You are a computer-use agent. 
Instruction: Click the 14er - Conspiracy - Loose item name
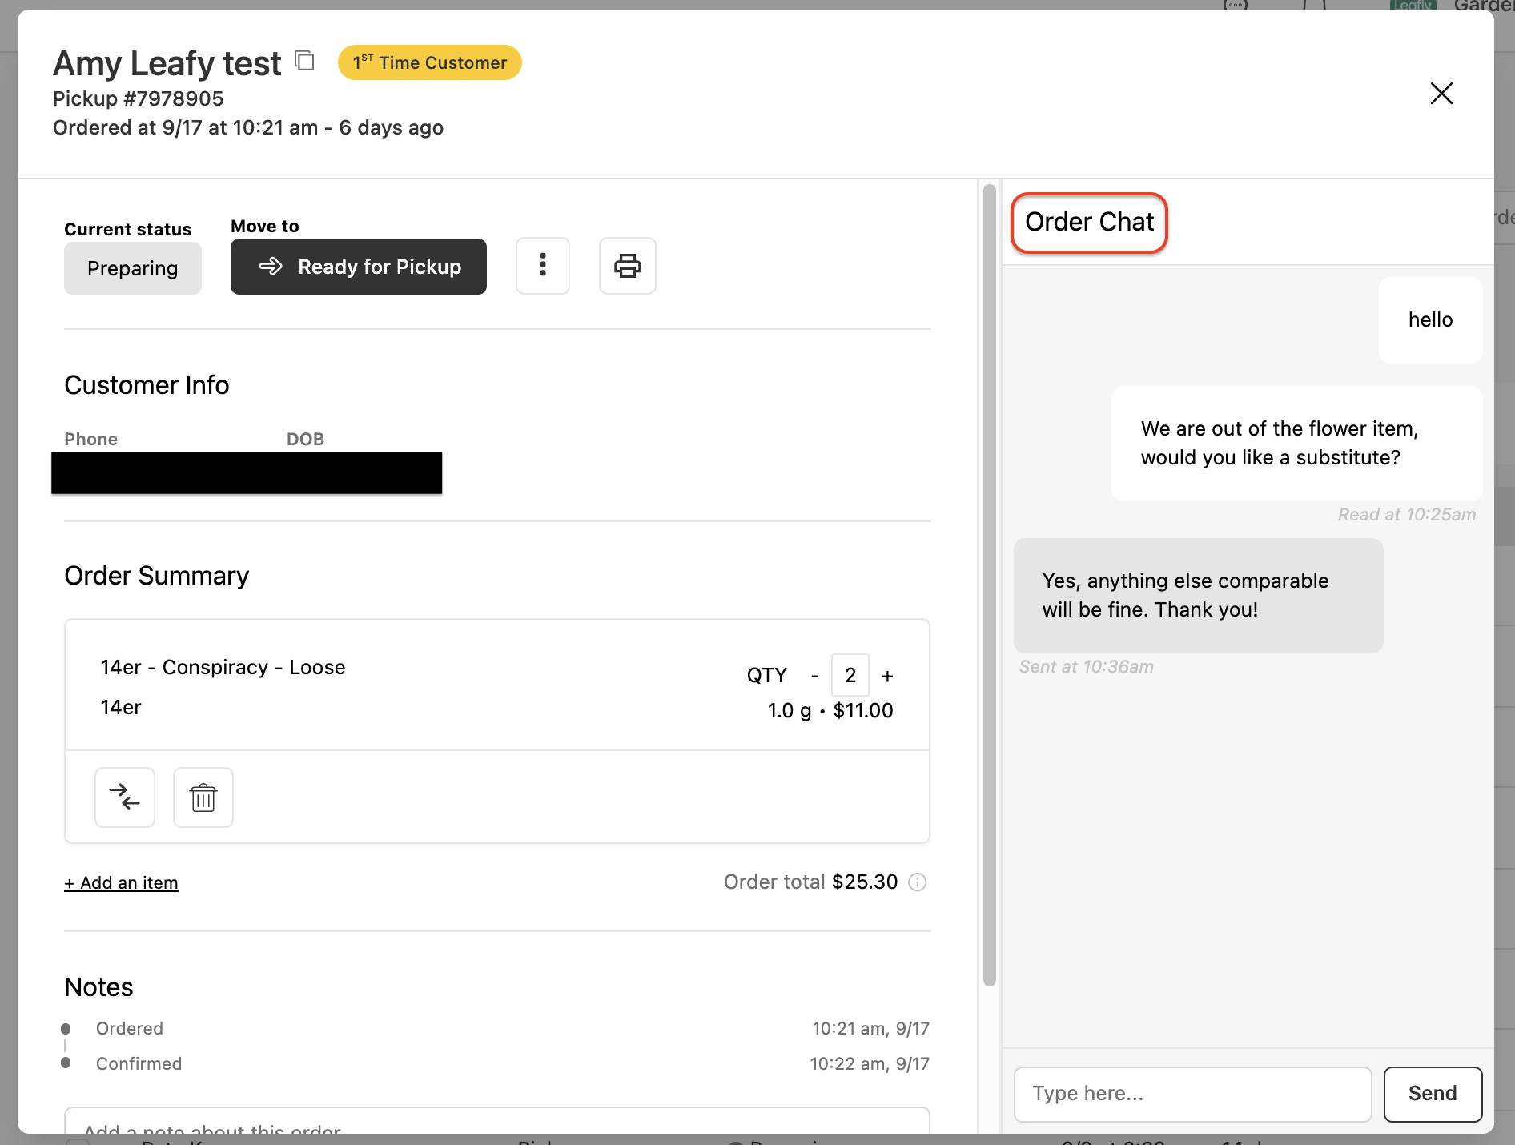pos(223,667)
